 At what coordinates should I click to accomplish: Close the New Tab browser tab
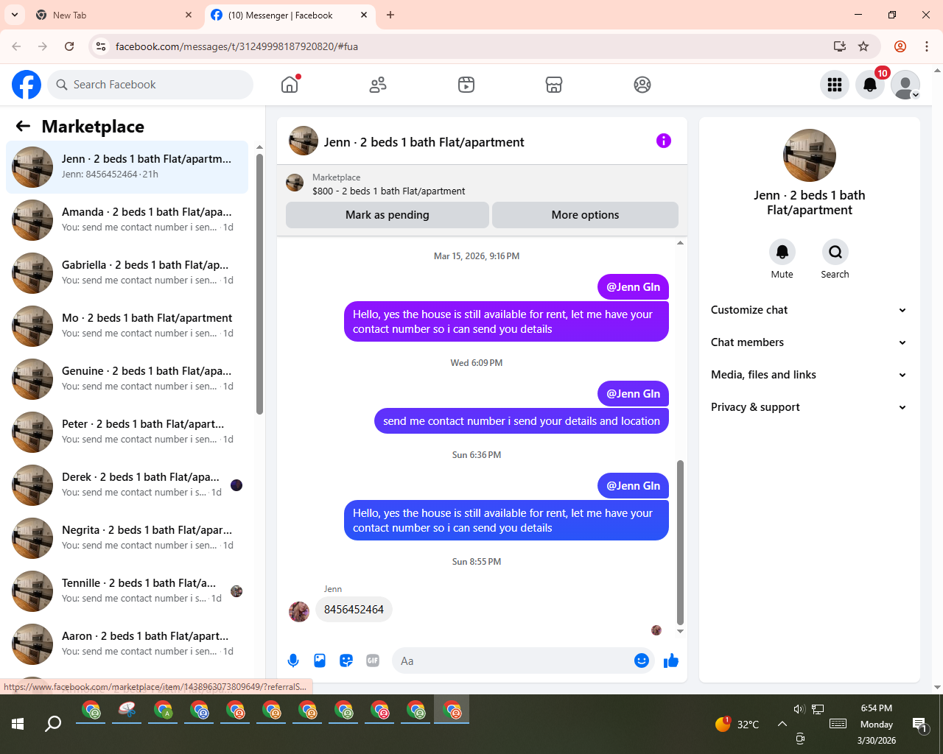[189, 15]
